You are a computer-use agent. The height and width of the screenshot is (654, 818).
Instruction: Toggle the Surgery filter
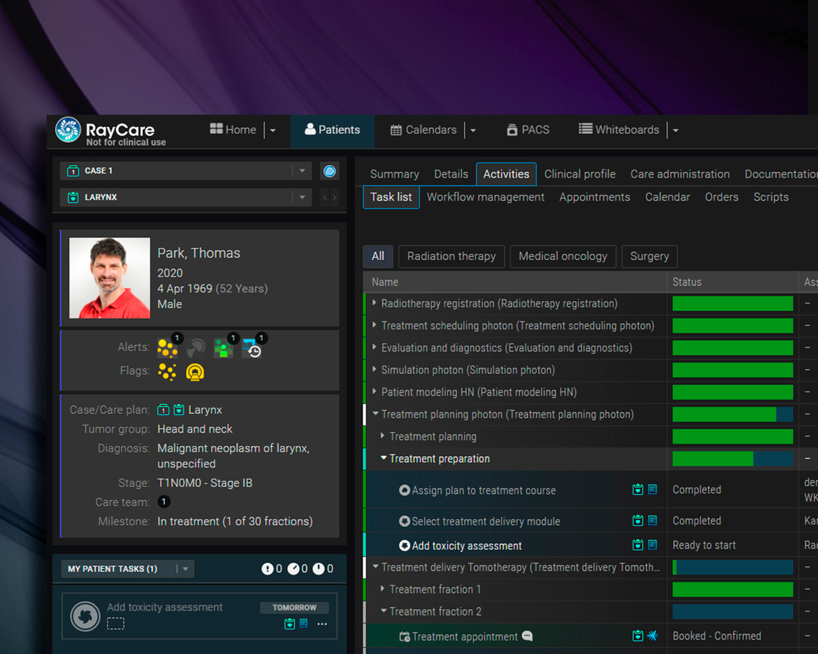[649, 256]
